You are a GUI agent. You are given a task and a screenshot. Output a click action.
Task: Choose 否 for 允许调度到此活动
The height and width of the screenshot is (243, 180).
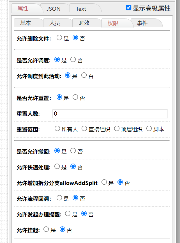84,75
